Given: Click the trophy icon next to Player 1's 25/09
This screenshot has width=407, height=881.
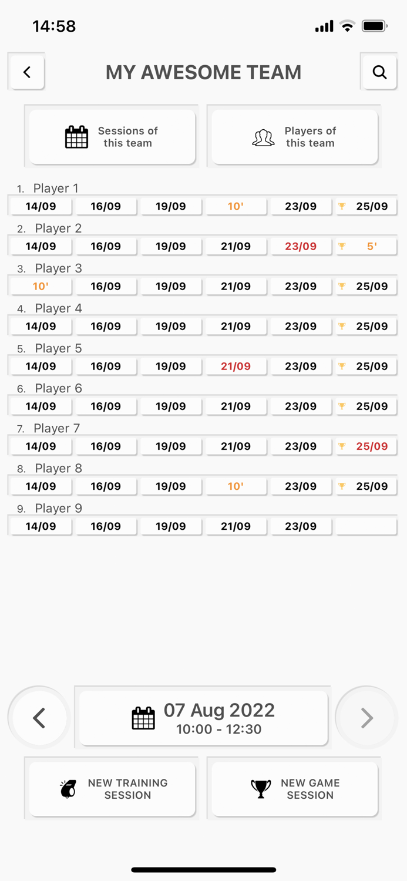Looking at the screenshot, I should [342, 206].
